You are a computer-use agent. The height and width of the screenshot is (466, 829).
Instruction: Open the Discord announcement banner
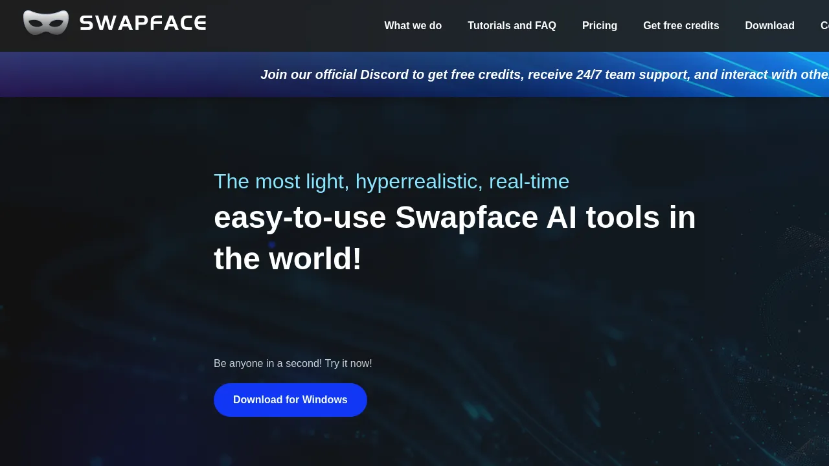[x=544, y=74]
